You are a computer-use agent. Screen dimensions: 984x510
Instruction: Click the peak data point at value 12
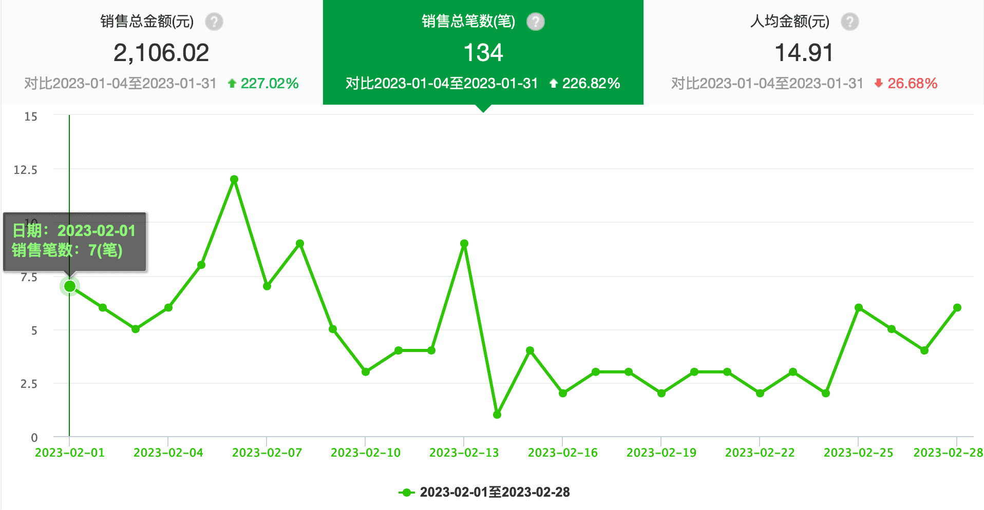234,180
